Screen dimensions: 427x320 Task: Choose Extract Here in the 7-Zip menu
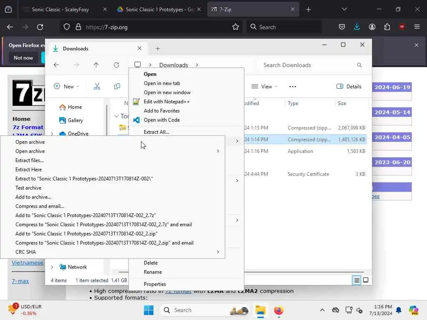pyautogui.click(x=29, y=170)
